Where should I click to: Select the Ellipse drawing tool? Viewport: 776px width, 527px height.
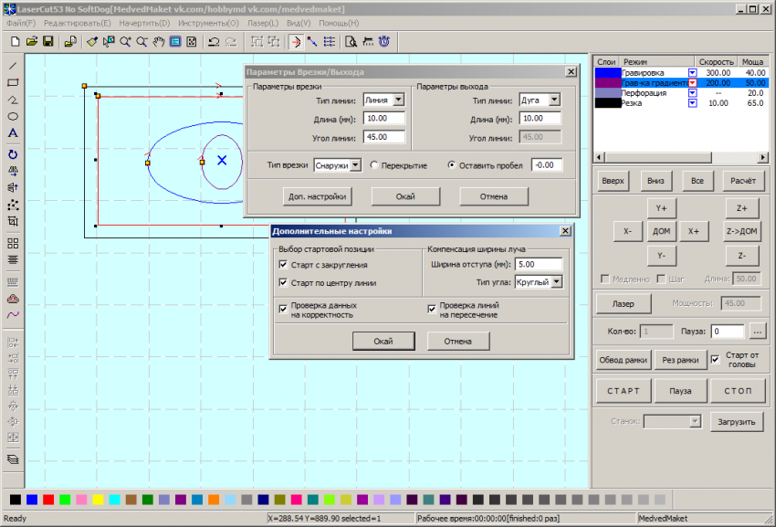click(x=13, y=116)
